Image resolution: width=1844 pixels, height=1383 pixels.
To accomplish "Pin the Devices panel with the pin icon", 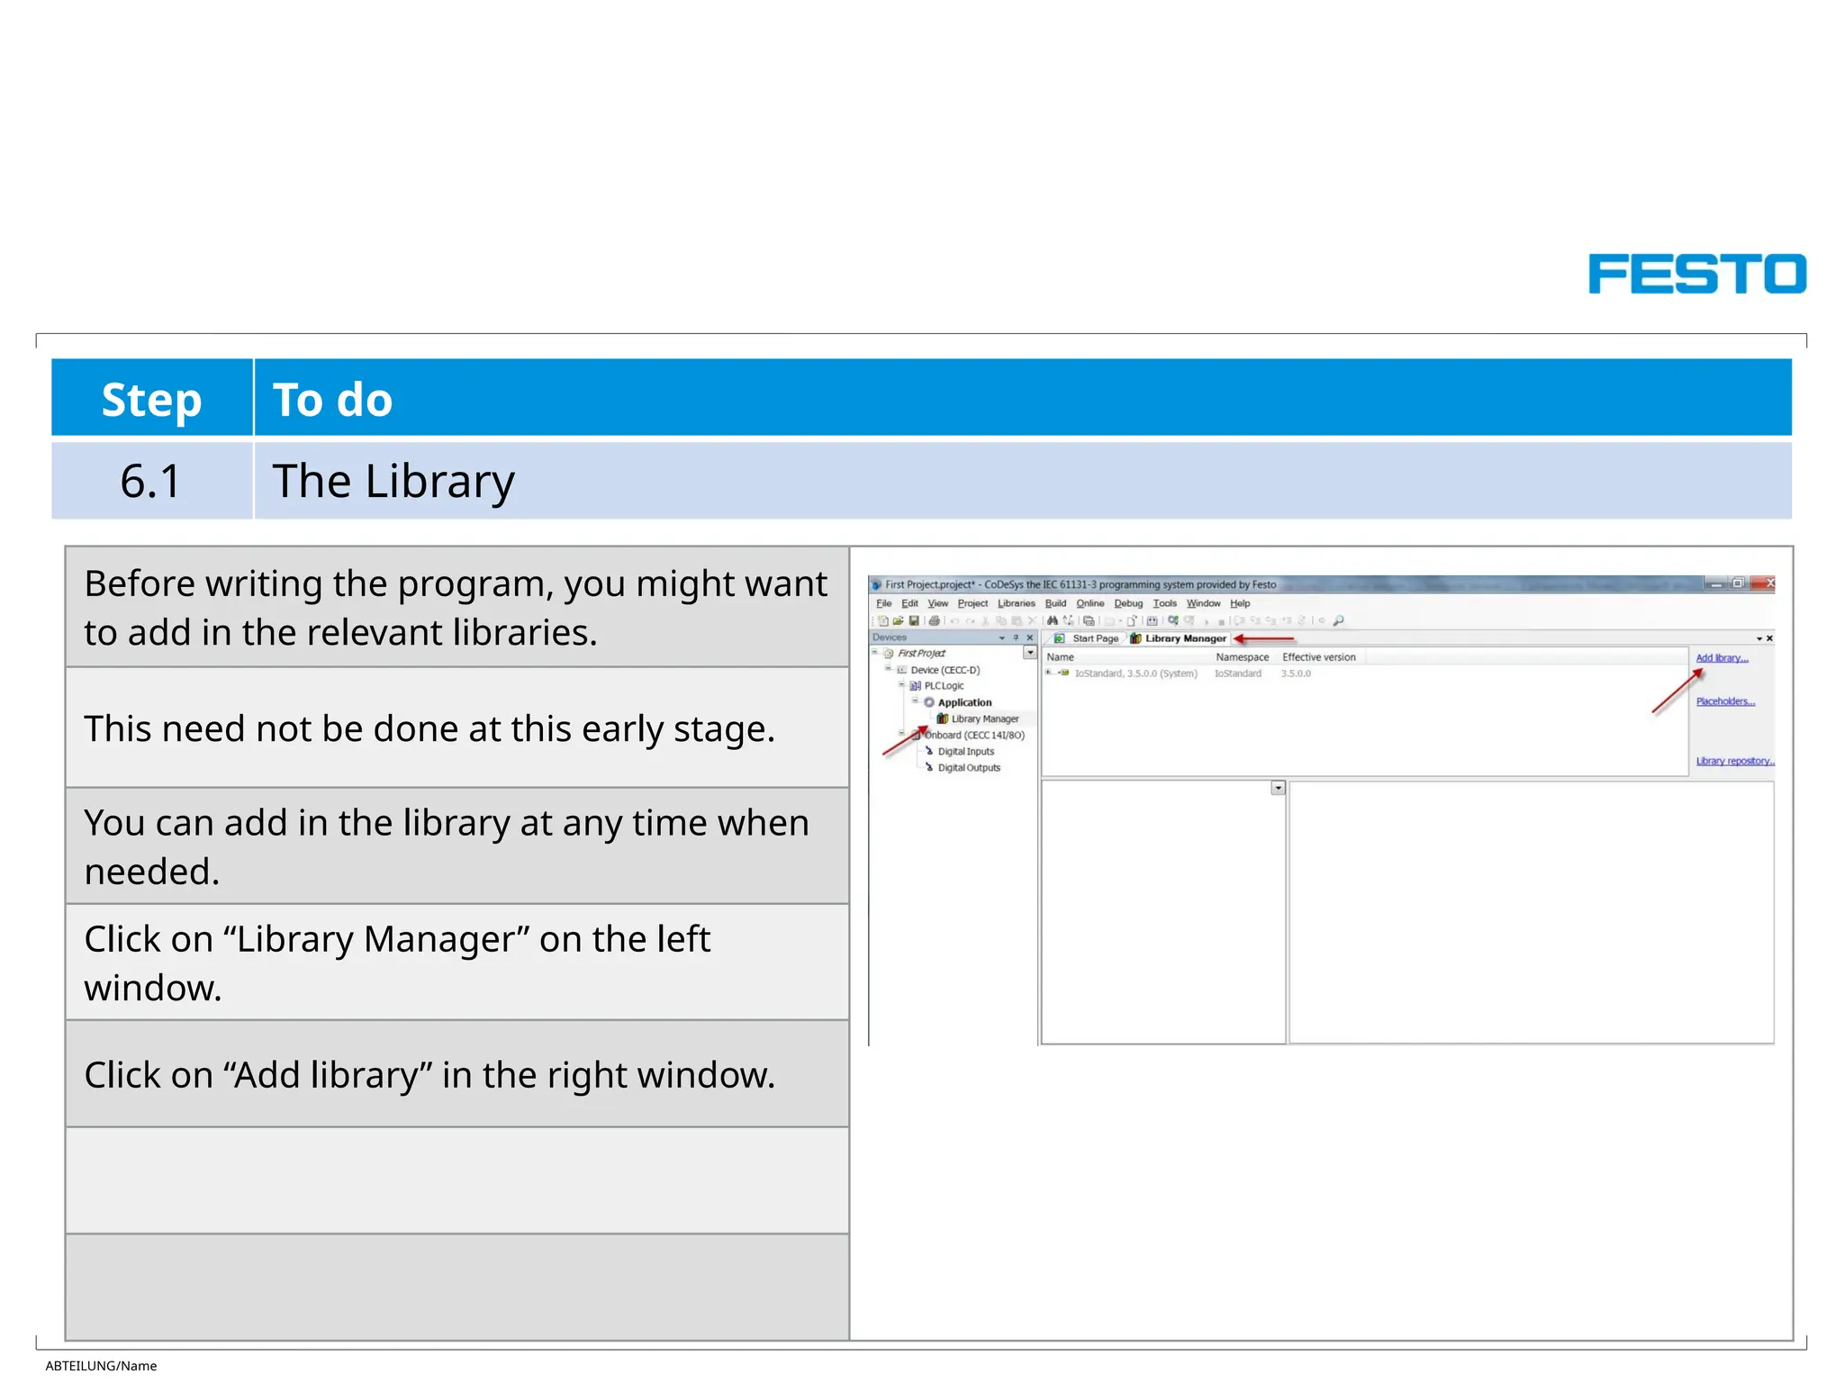I will pos(1017,637).
